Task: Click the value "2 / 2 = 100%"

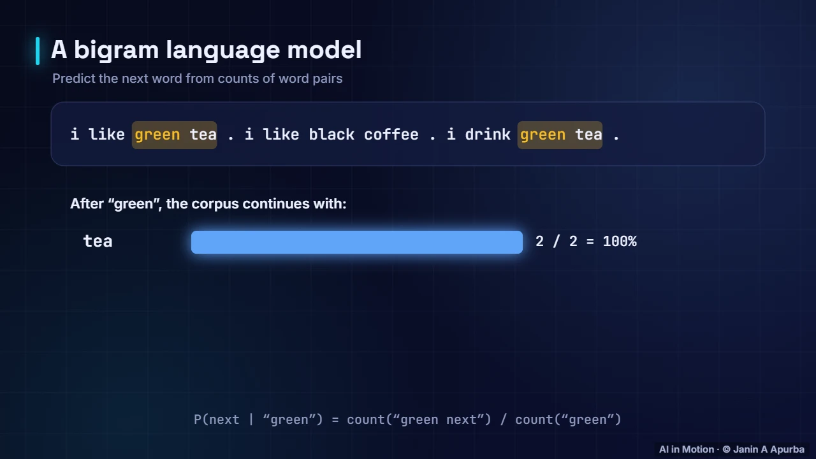Action: click(x=586, y=241)
